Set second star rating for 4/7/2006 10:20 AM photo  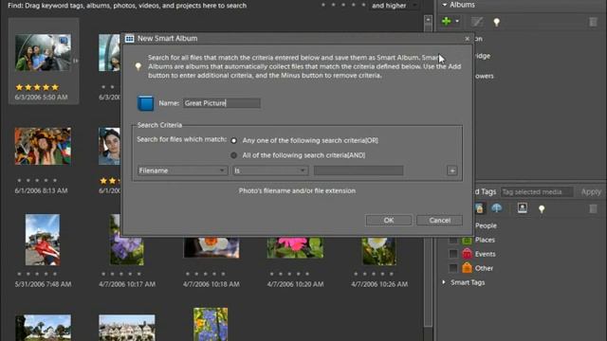[x=281, y=274]
